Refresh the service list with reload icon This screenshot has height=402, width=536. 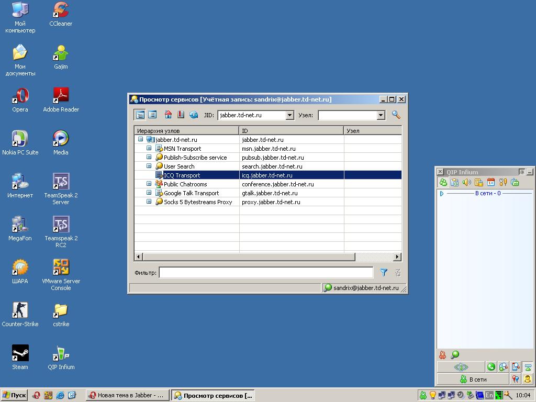(194, 115)
